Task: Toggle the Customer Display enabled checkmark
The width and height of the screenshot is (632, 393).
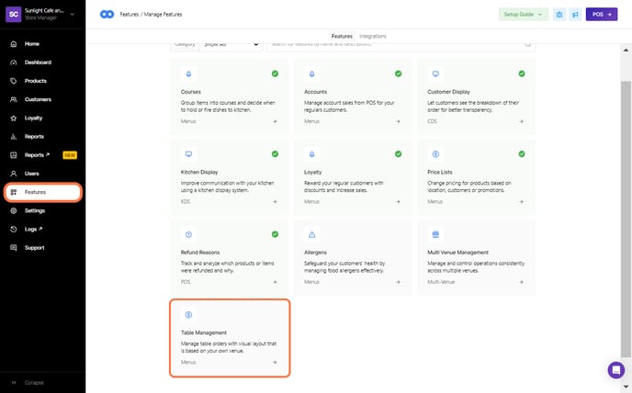Action: point(521,73)
